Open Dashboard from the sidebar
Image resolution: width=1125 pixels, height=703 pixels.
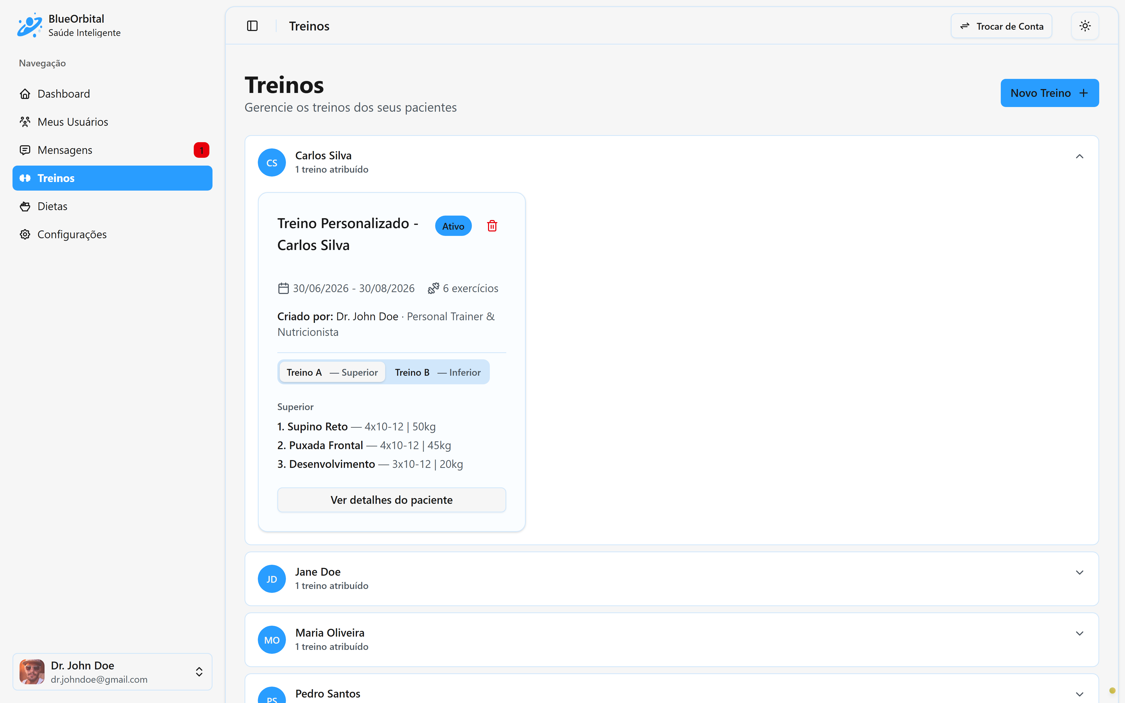[113, 94]
